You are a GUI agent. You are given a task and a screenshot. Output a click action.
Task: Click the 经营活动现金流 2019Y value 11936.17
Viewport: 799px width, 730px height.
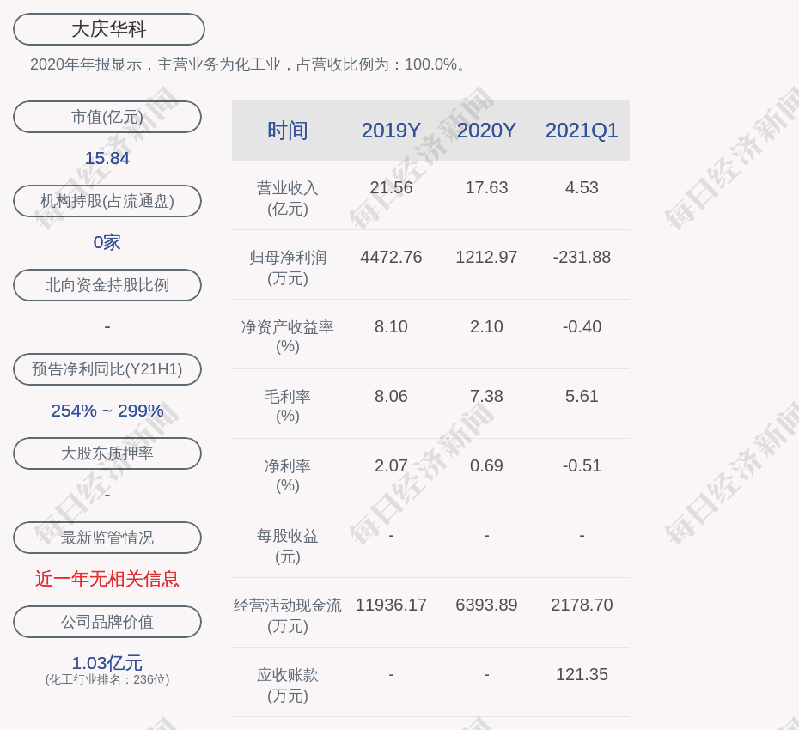click(x=391, y=605)
